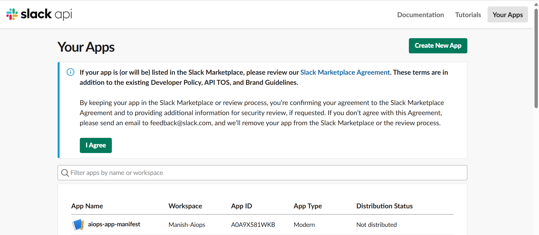Click the info icon in the notice
The image size is (539, 235).
[71, 72]
